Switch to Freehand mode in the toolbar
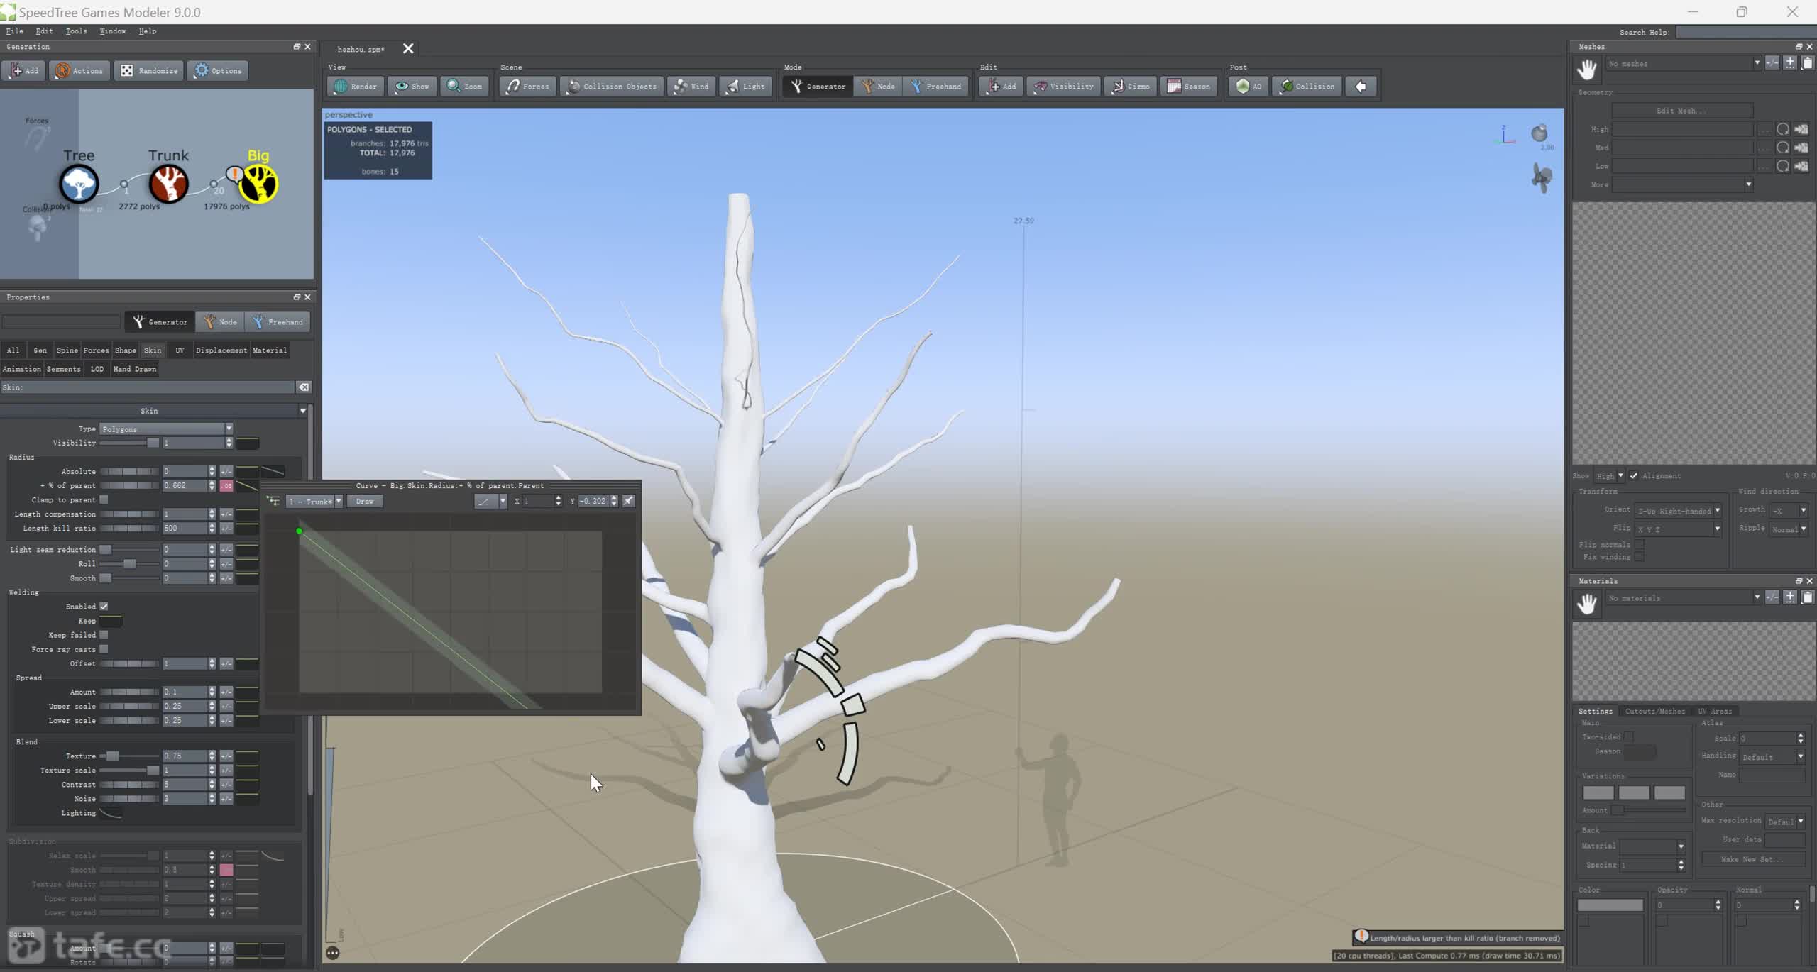This screenshot has height=972, width=1817. point(936,87)
